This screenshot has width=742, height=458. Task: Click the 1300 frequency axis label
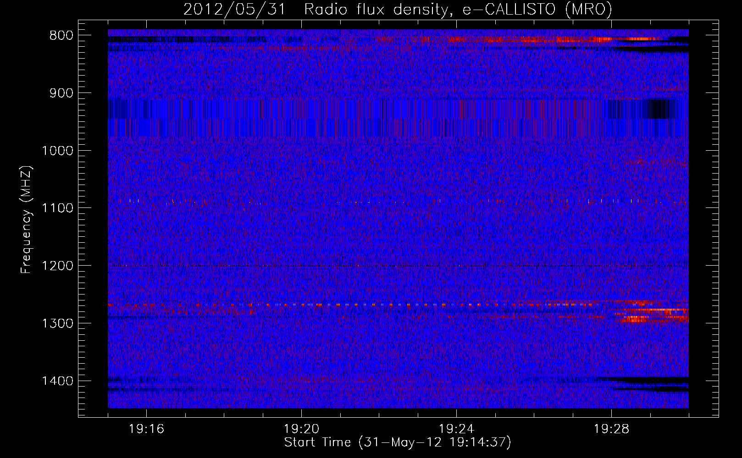57,323
